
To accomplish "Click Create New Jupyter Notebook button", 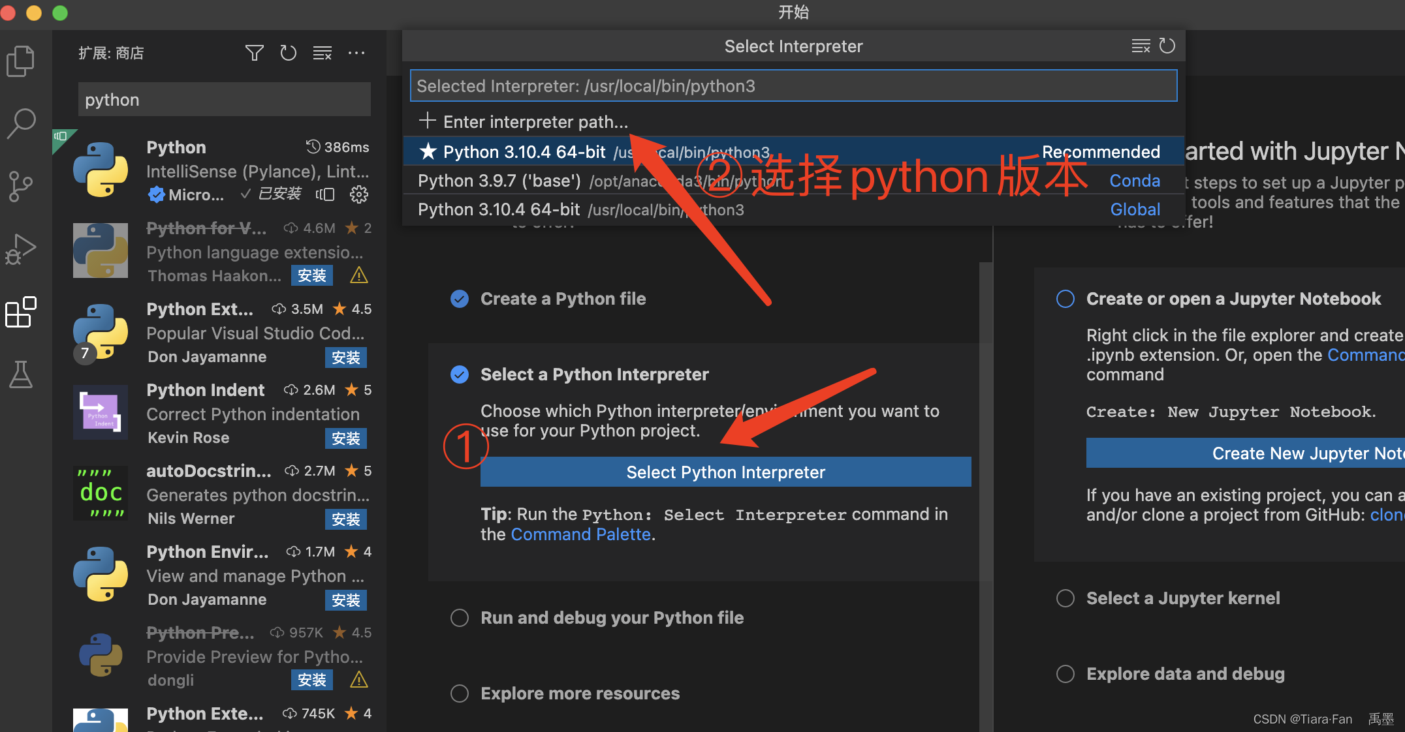I will click(1245, 453).
